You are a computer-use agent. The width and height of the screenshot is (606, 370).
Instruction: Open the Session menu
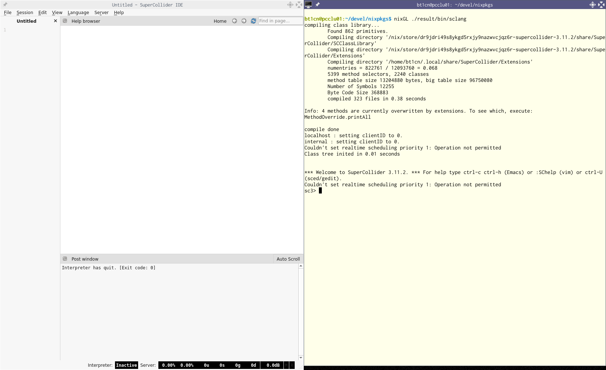point(25,12)
